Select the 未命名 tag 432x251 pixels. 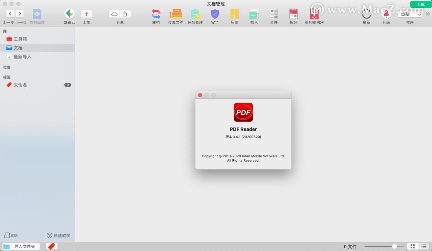[x=37, y=85]
